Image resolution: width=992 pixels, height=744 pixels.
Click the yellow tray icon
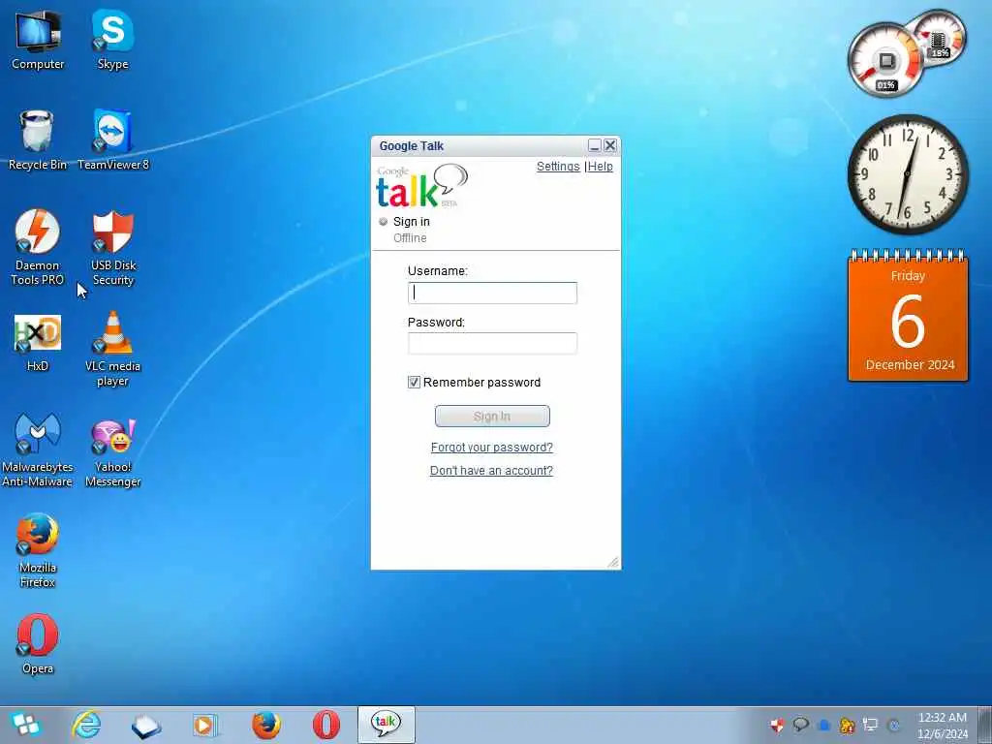click(x=848, y=725)
